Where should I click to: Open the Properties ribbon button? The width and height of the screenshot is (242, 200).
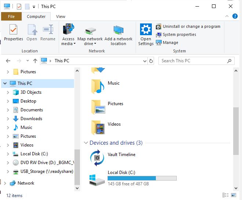point(14,33)
